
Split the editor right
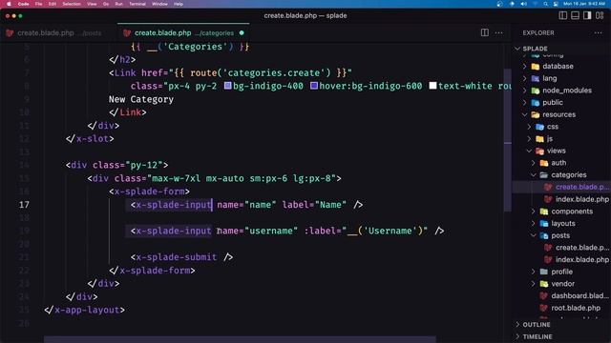484,32
